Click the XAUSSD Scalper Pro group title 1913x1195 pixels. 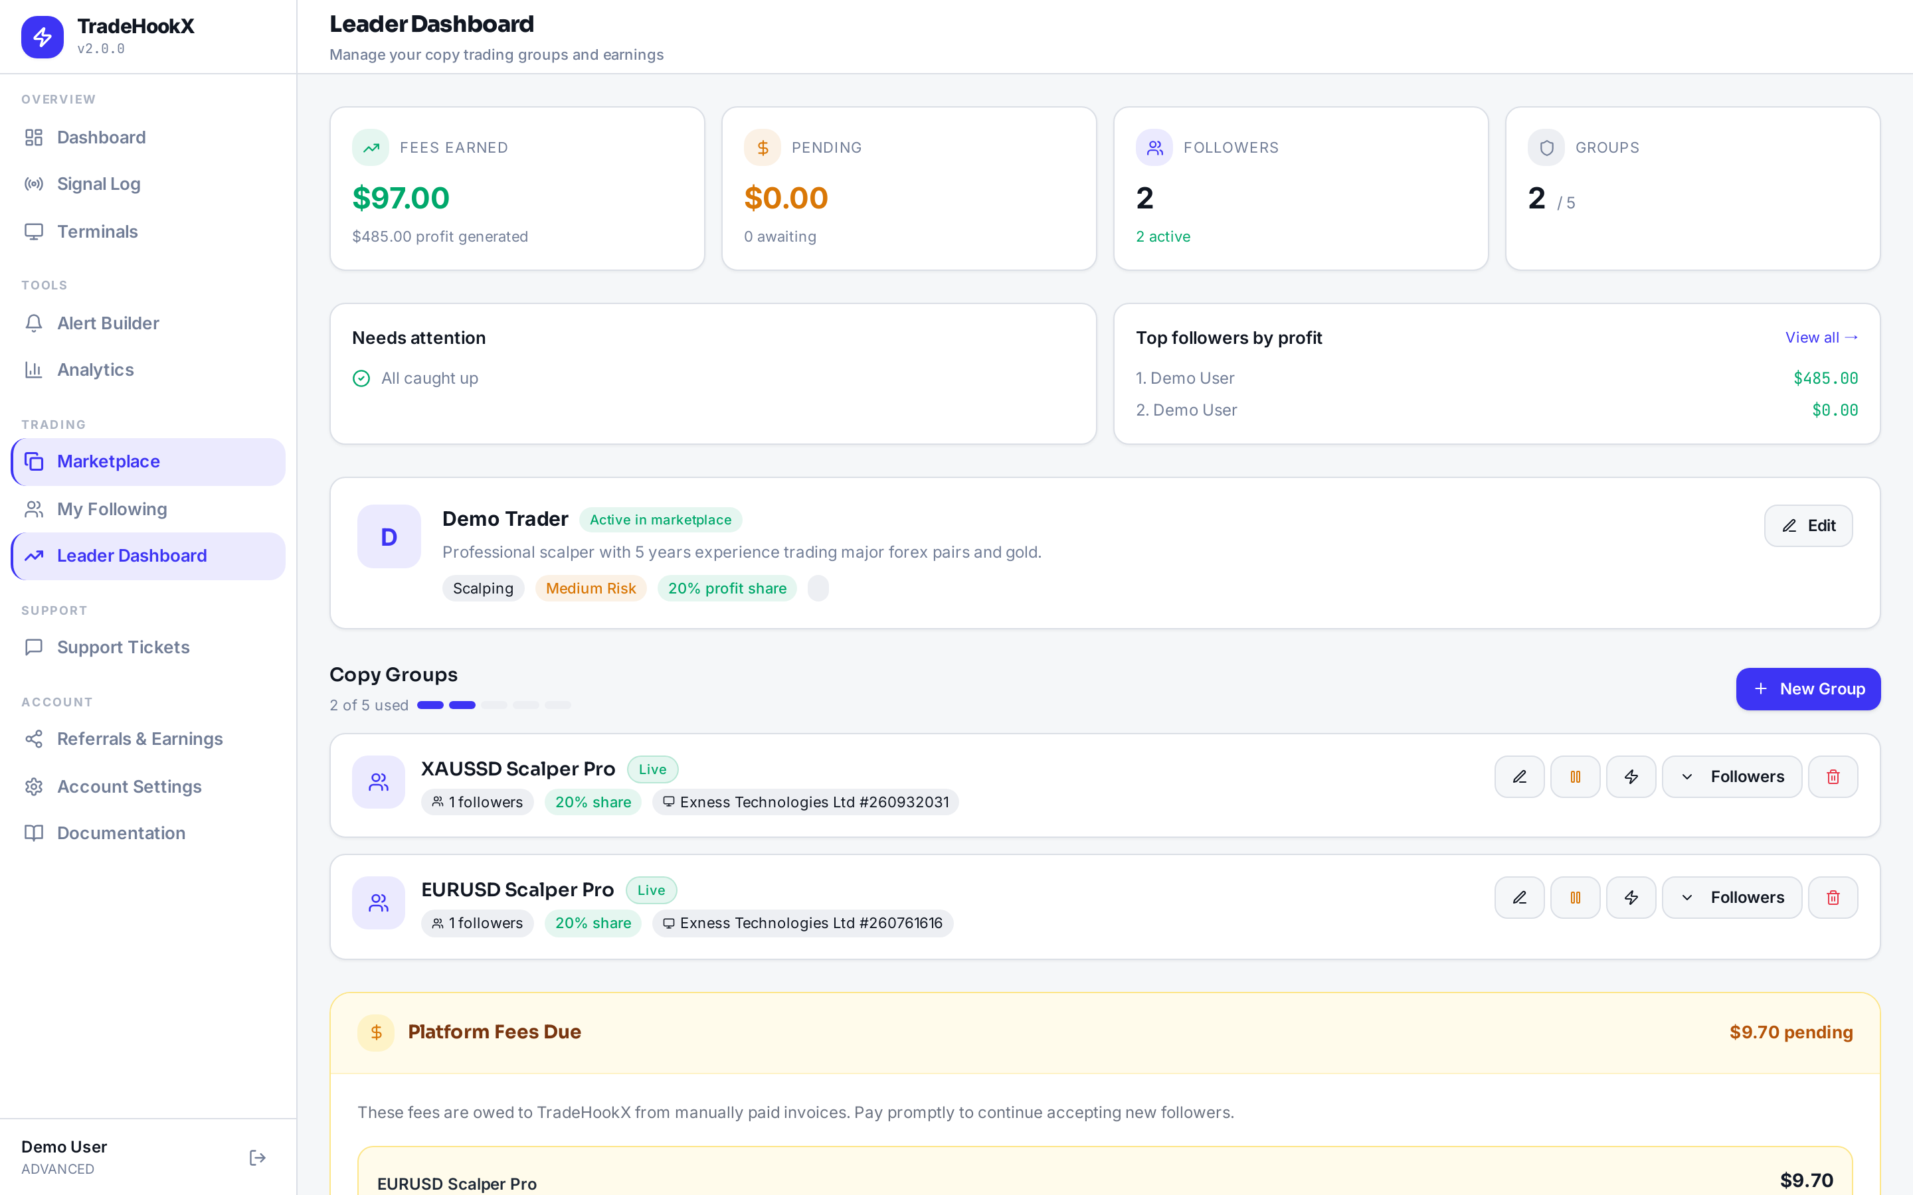coord(518,769)
